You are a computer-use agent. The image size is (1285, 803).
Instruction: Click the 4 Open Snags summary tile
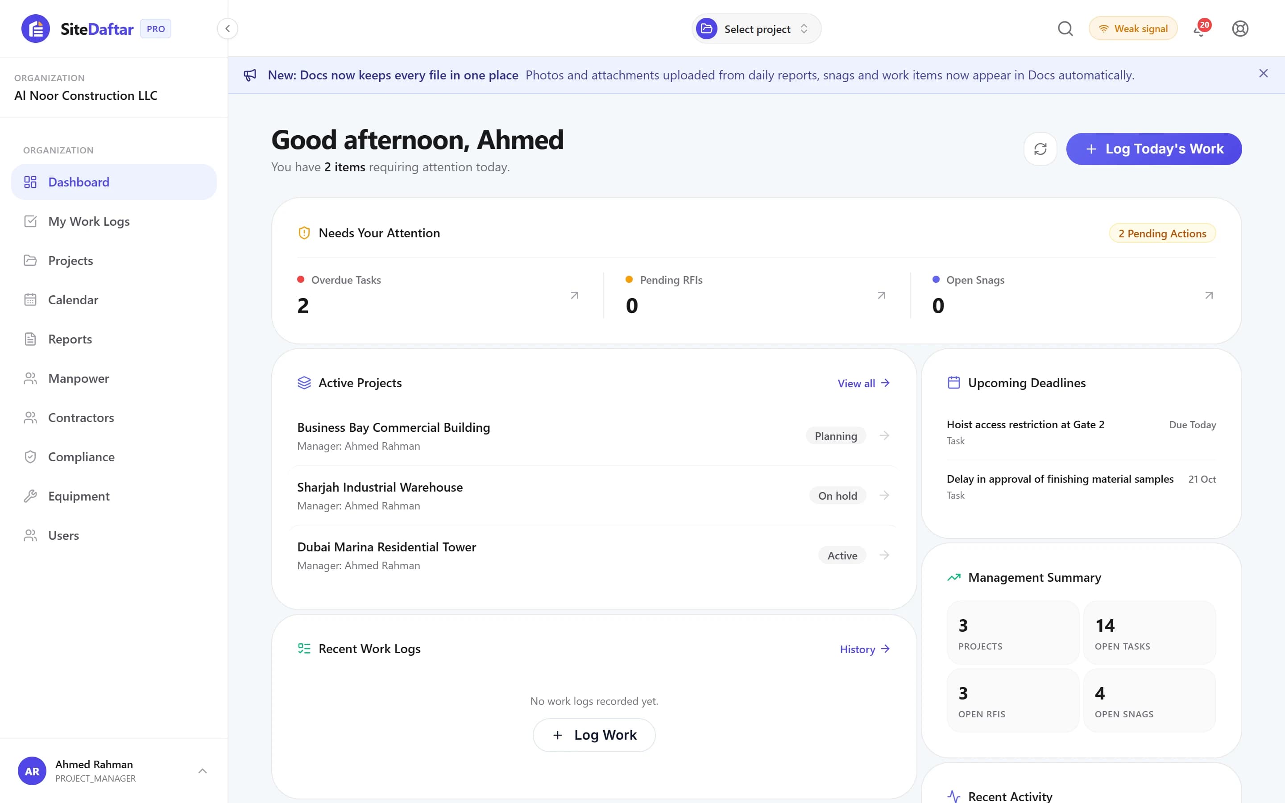[1149, 700]
